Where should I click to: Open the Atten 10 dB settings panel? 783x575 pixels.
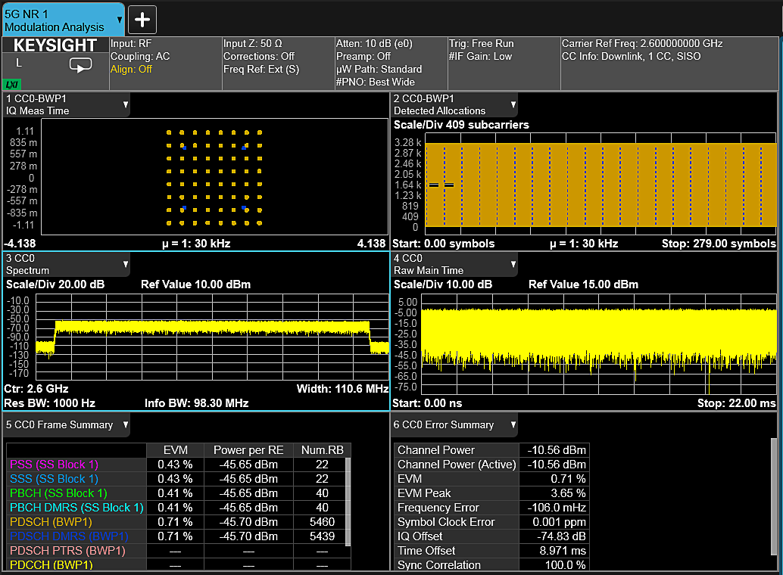pos(389,63)
